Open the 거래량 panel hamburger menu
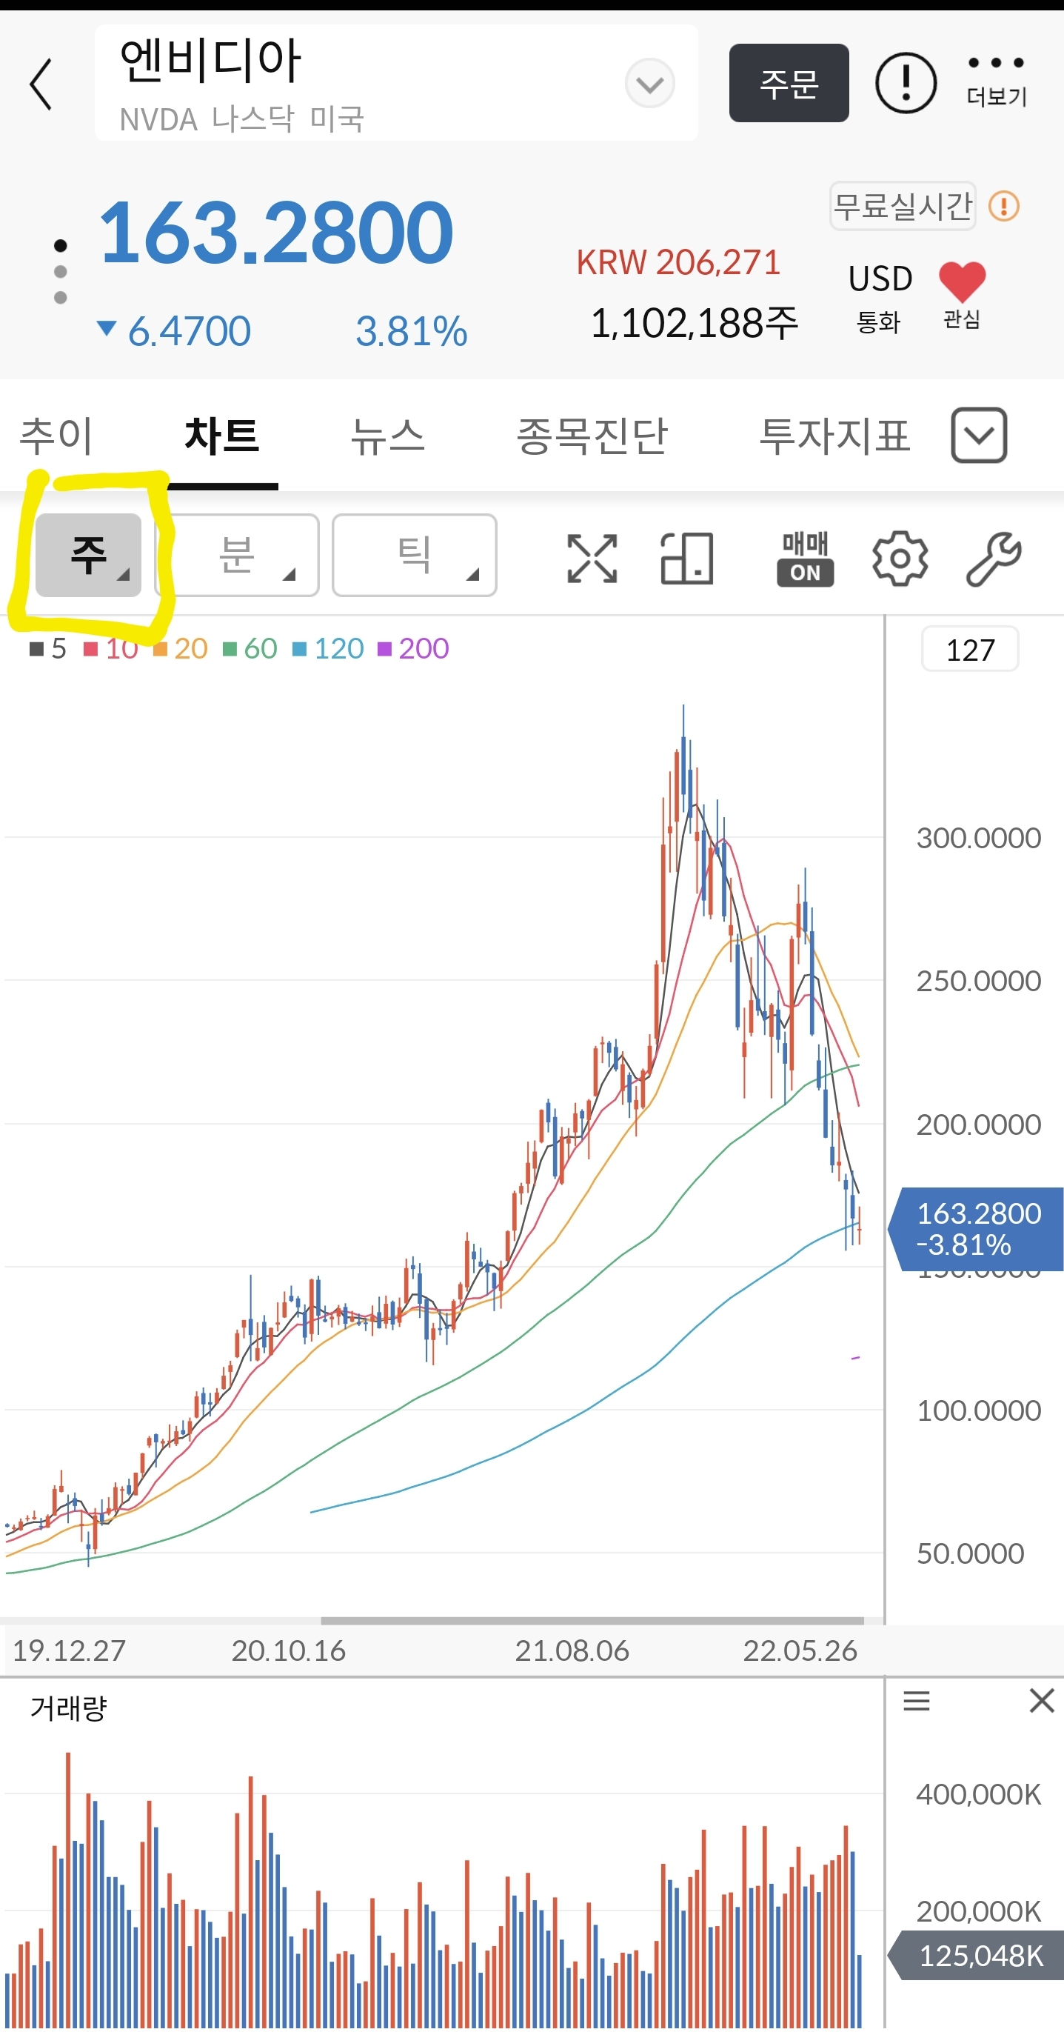The width and height of the screenshot is (1064, 2032). point(917,1701)
